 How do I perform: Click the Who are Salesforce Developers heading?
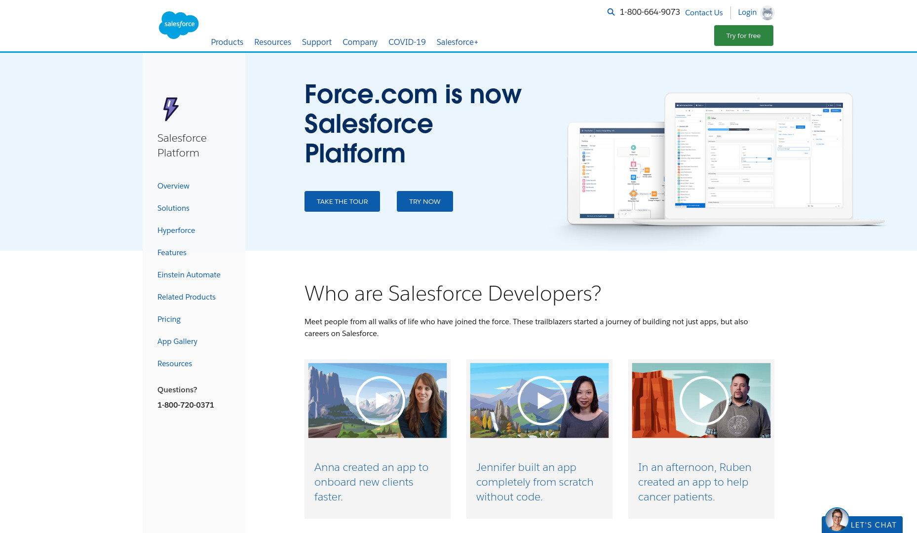pyautogui.click(x=453, y=294)
